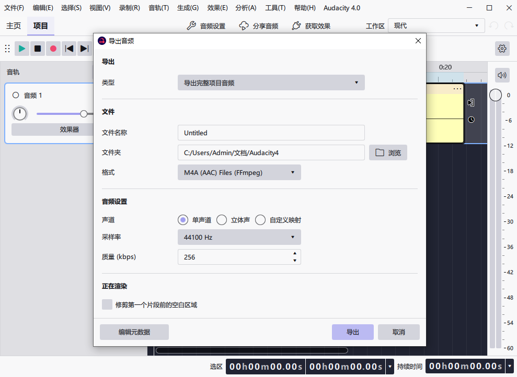Click the clip three-dots menu
Image resolution: width=517 pixels, height=377 pixels.
(457, 89)
